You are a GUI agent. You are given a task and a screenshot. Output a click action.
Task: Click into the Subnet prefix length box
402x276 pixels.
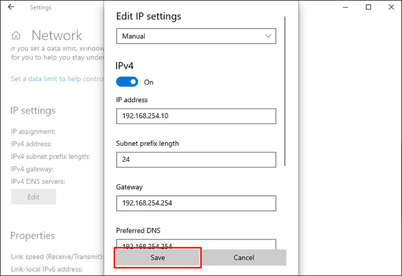click(x=196, y=160)
